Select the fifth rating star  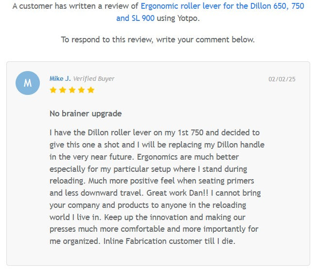tap(90, 90)
